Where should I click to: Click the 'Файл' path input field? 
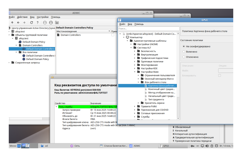click(226, 71)
